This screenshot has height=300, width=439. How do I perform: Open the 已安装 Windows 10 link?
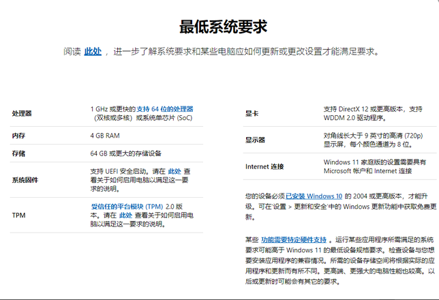coord(316,196)
